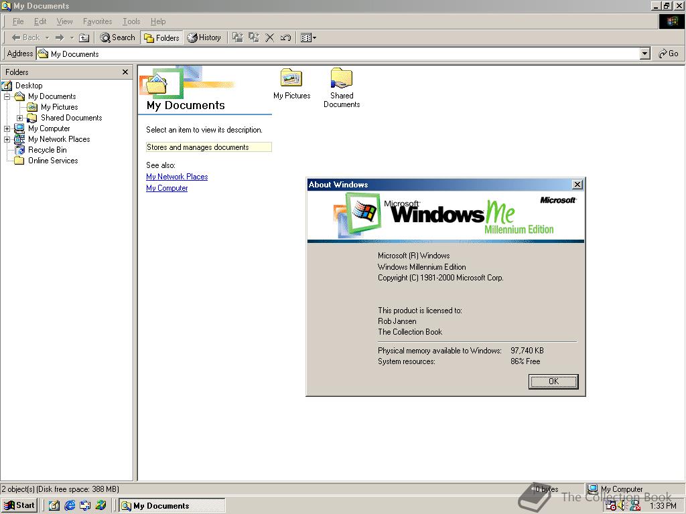This screenshot has width=686, height=514.
Task: Click the Go button
Action: 669,54
